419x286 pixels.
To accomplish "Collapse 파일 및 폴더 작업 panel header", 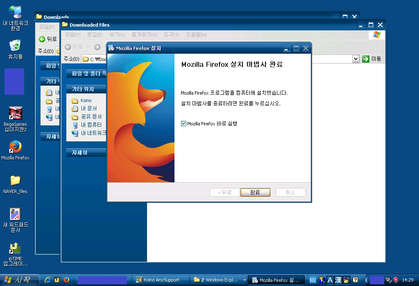I will (x=86, y=73).
